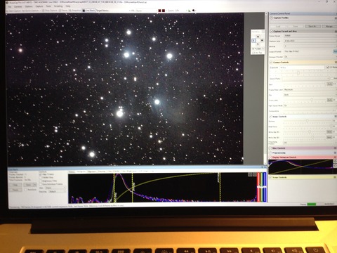Click Manage in Capture Profiles
The width and height of the screenshot is (337, 253).
(x=329, y=26)
